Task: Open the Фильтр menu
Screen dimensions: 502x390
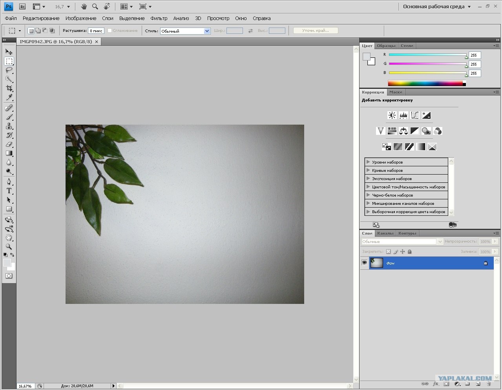Action: (x=159, y=18)
